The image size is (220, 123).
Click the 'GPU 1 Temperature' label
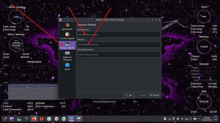pos(45,107)
